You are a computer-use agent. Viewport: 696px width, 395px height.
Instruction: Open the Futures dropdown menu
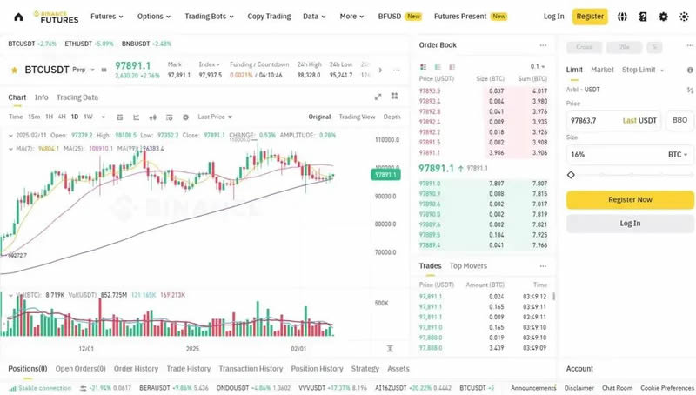(107, 17)
